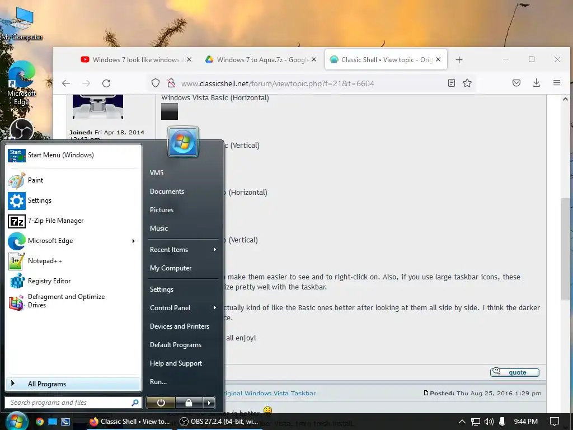The width and height of the screenshot is (573, 430).
Task: Open Defragment and Optimize Drives
Action: [73, 301]
